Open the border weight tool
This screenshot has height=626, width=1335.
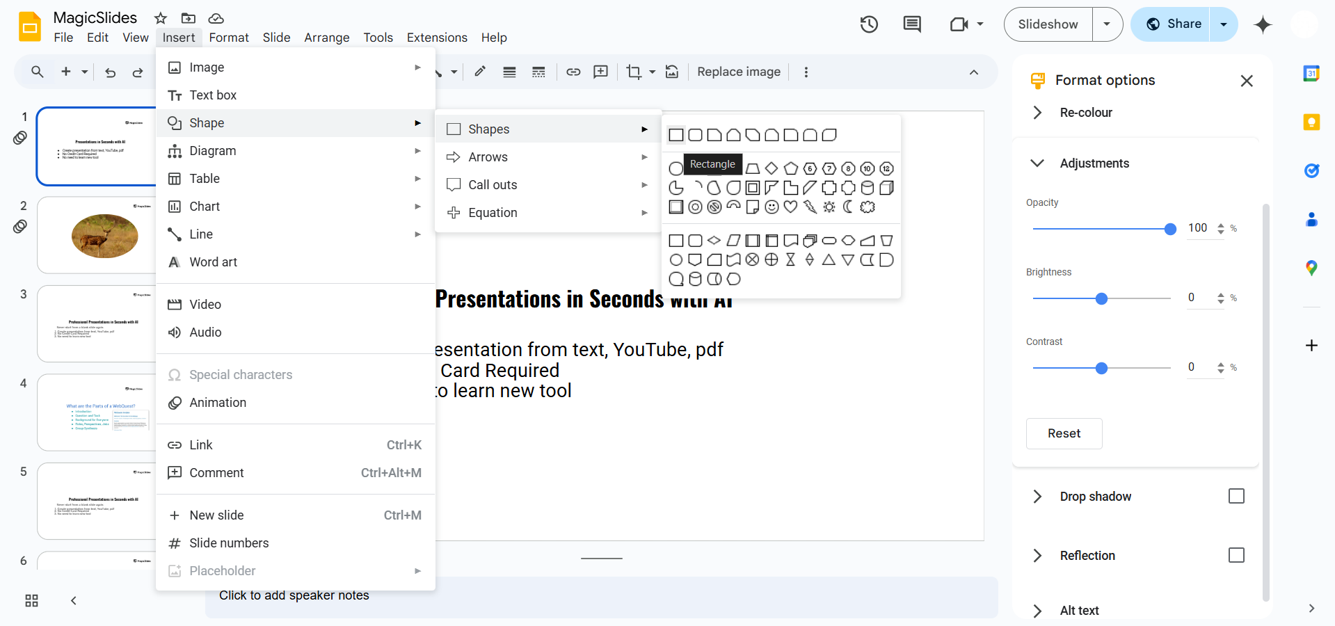[x=509, y=72]
